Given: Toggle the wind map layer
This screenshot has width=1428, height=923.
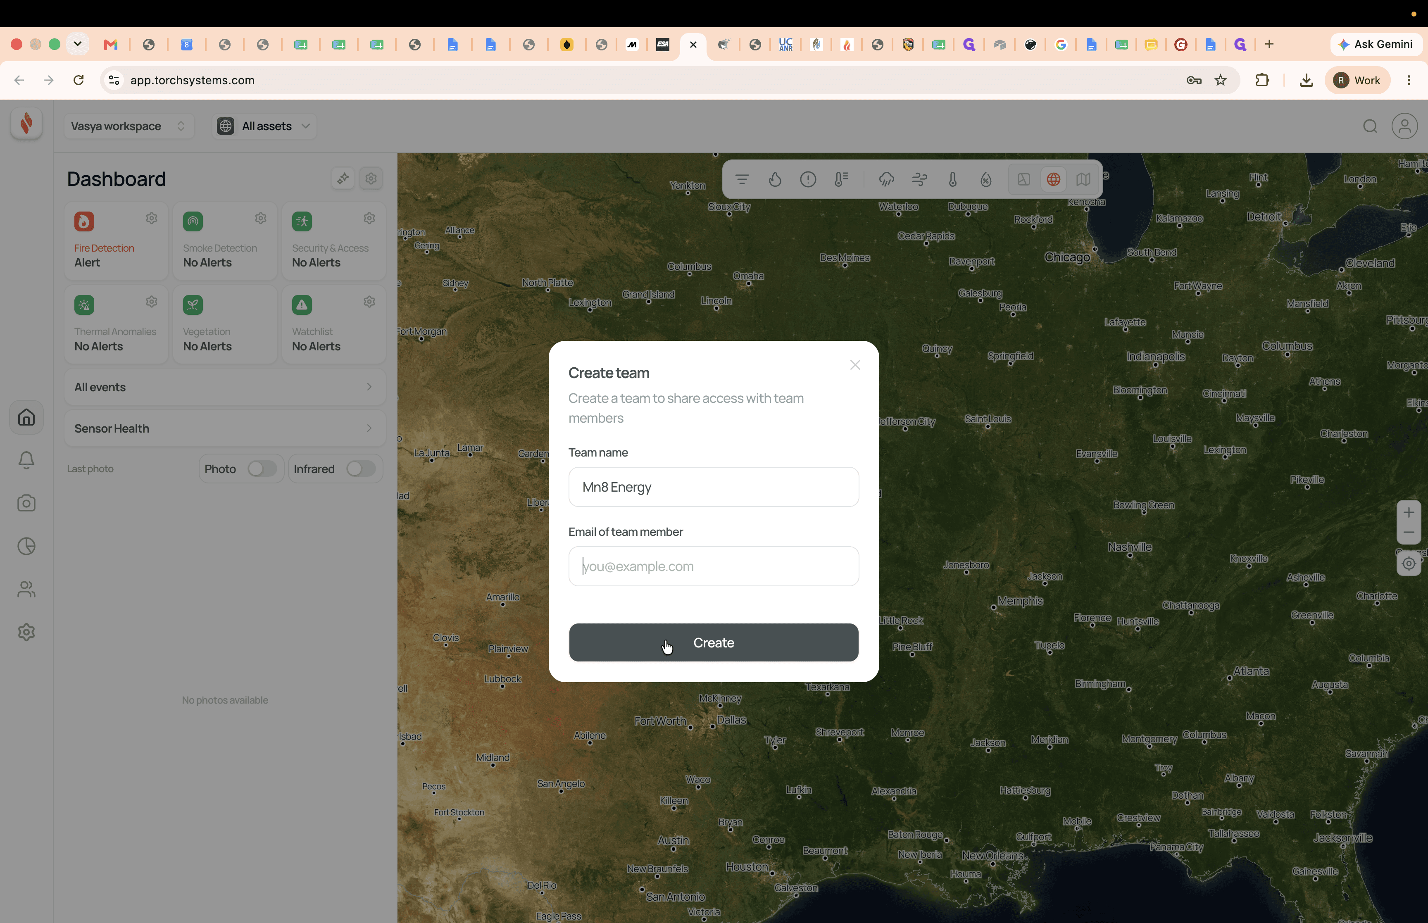Looking at the screenshot, I should tap(919, 179).
